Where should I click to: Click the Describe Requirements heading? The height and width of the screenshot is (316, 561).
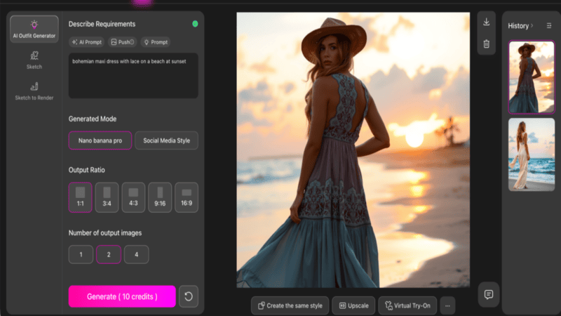pos(102,24)
